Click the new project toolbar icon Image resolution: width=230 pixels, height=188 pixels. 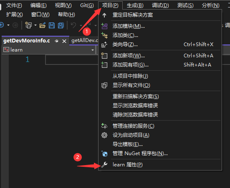pos(28,25)
